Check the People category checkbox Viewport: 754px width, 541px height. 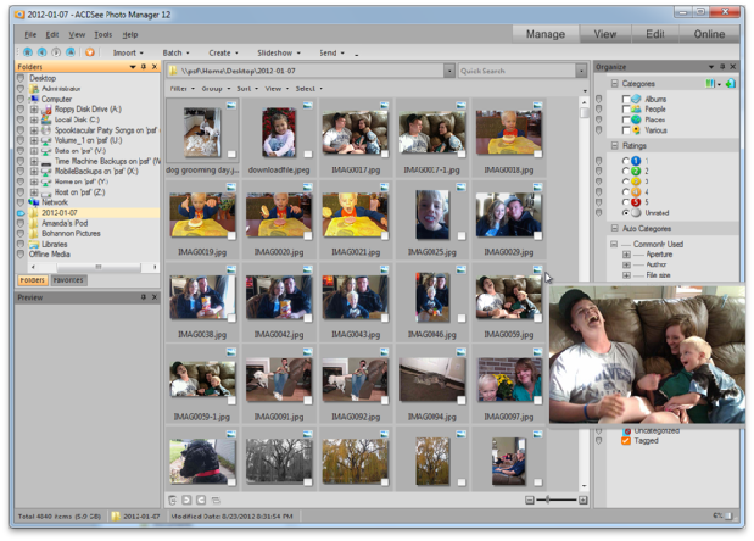pos(625,109)
